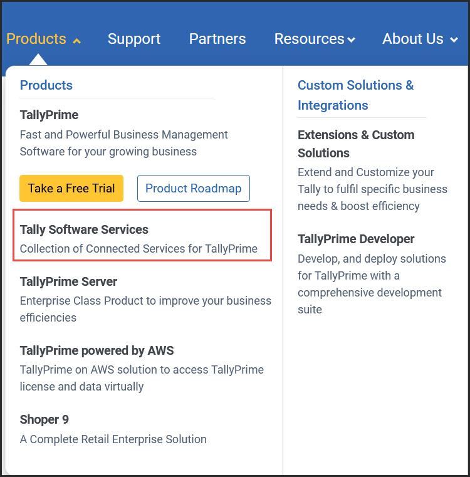Open the TallyPrime Developer link
470x477 pixels.
click(x=356, y=239)
